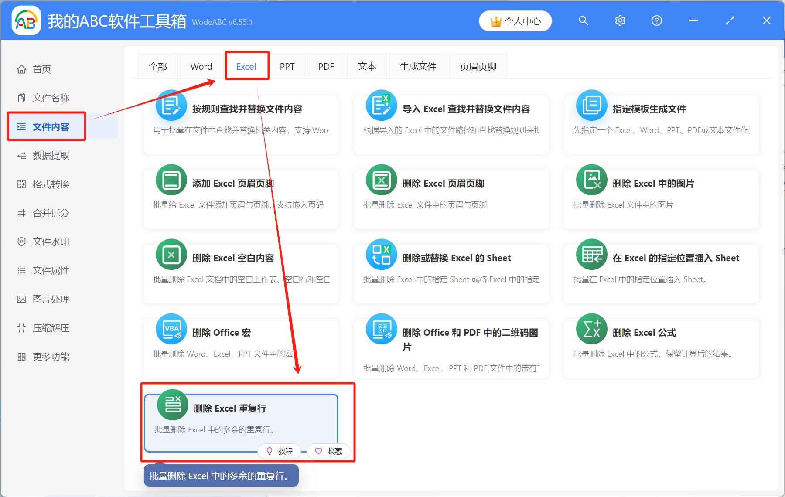Viewport: 785px width, 497px height.
Task: Switch to the Excel tab
Action: 246,66
